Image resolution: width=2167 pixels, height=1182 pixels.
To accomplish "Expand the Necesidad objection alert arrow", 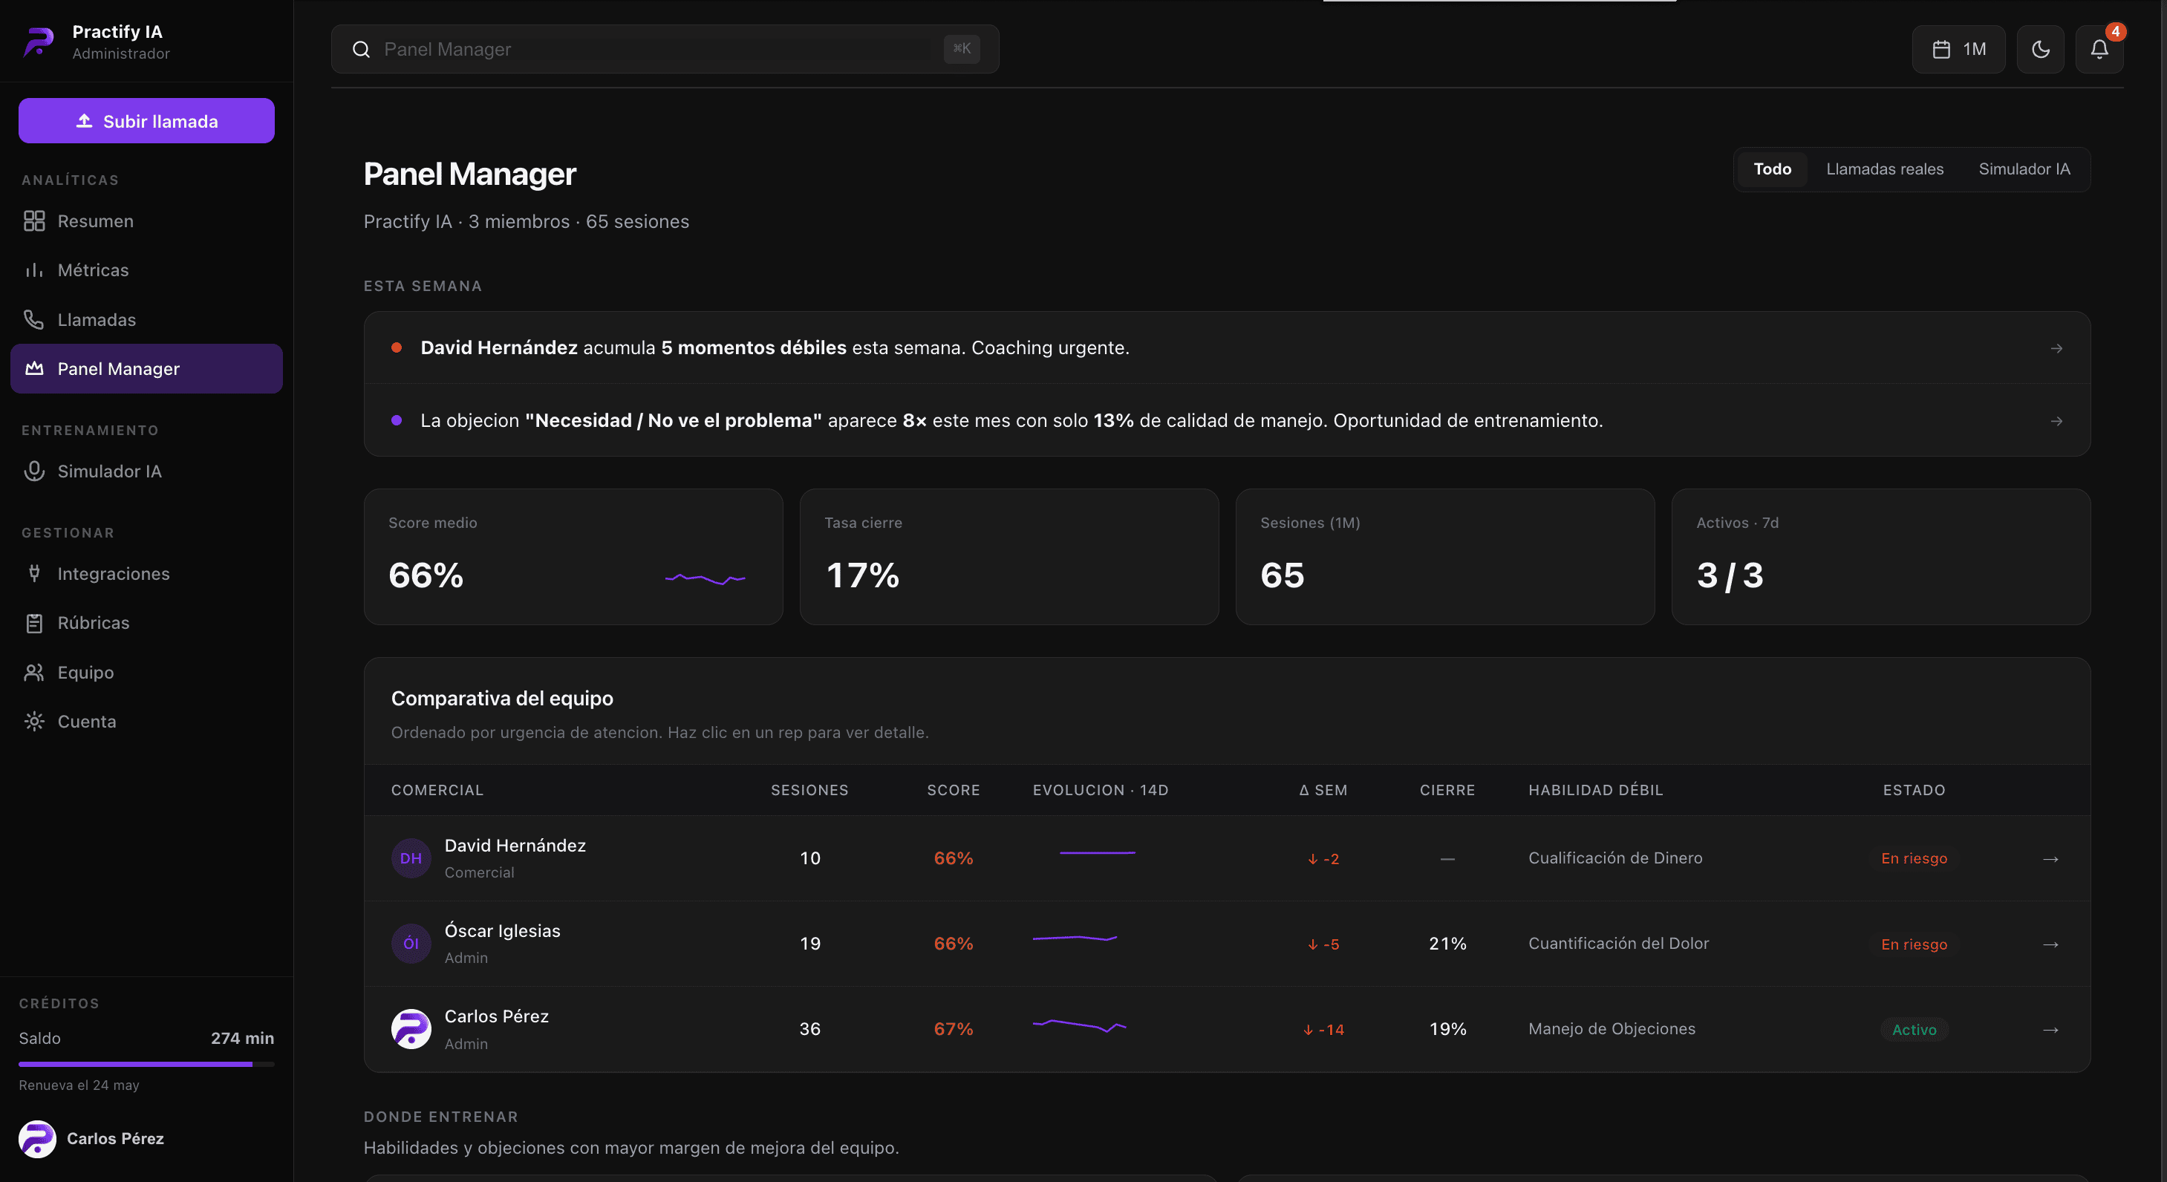I will point(2056,421).
